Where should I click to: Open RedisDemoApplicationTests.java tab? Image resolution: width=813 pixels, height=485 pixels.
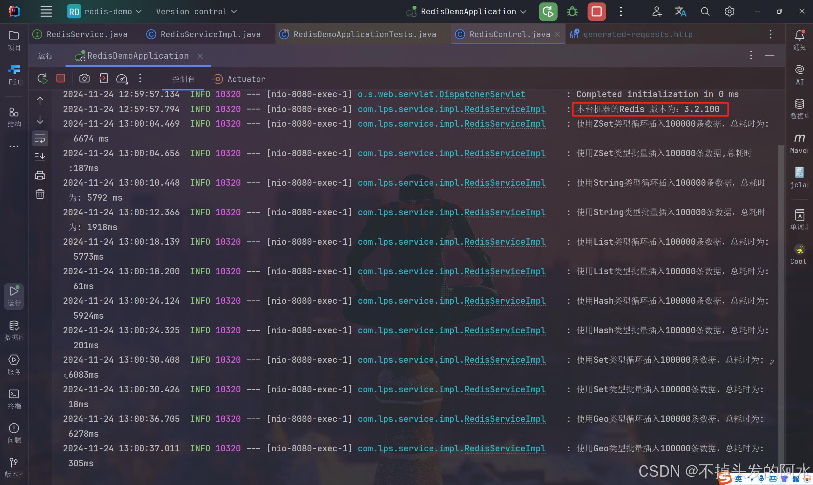(x=358, y=34)
